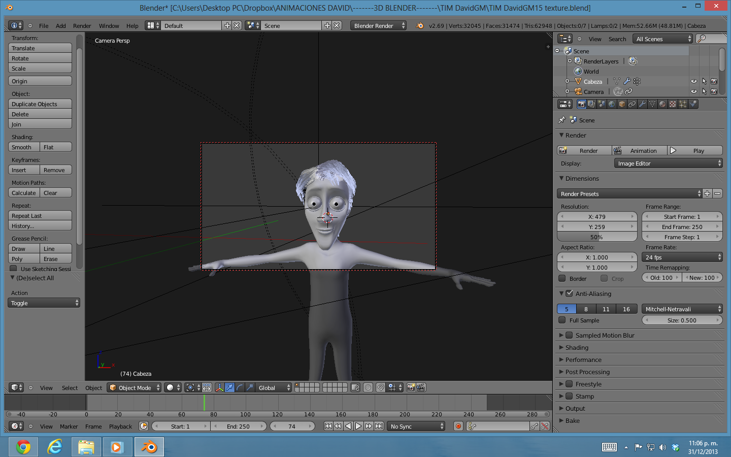The height and width of the screenshot is (457, 731).
Task: Open the No Sync dropdown
Action: click(416, 426)
